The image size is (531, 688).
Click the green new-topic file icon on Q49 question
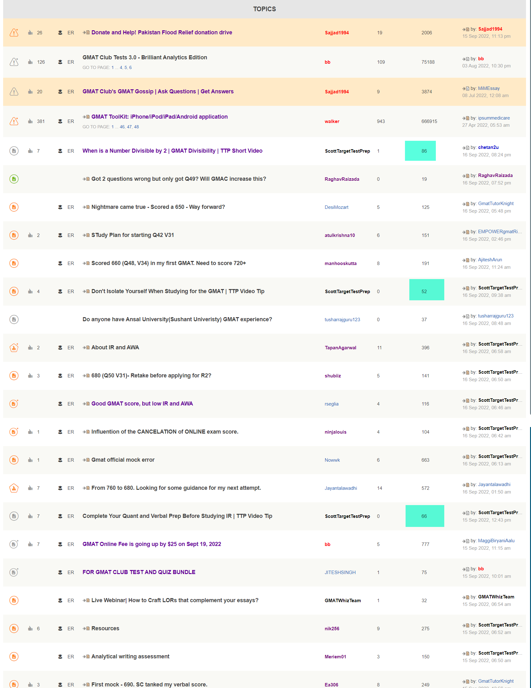(14, 179)
